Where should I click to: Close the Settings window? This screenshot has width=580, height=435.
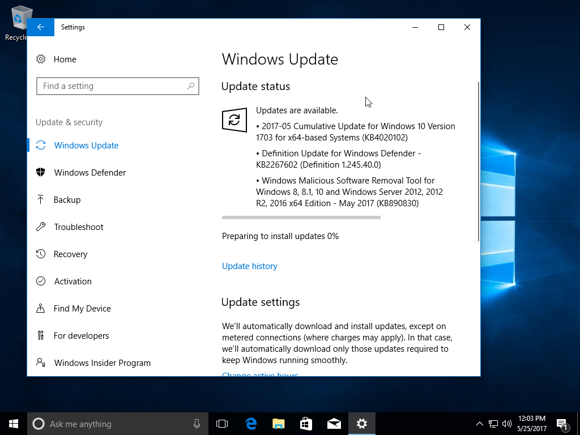coord(467,27)
